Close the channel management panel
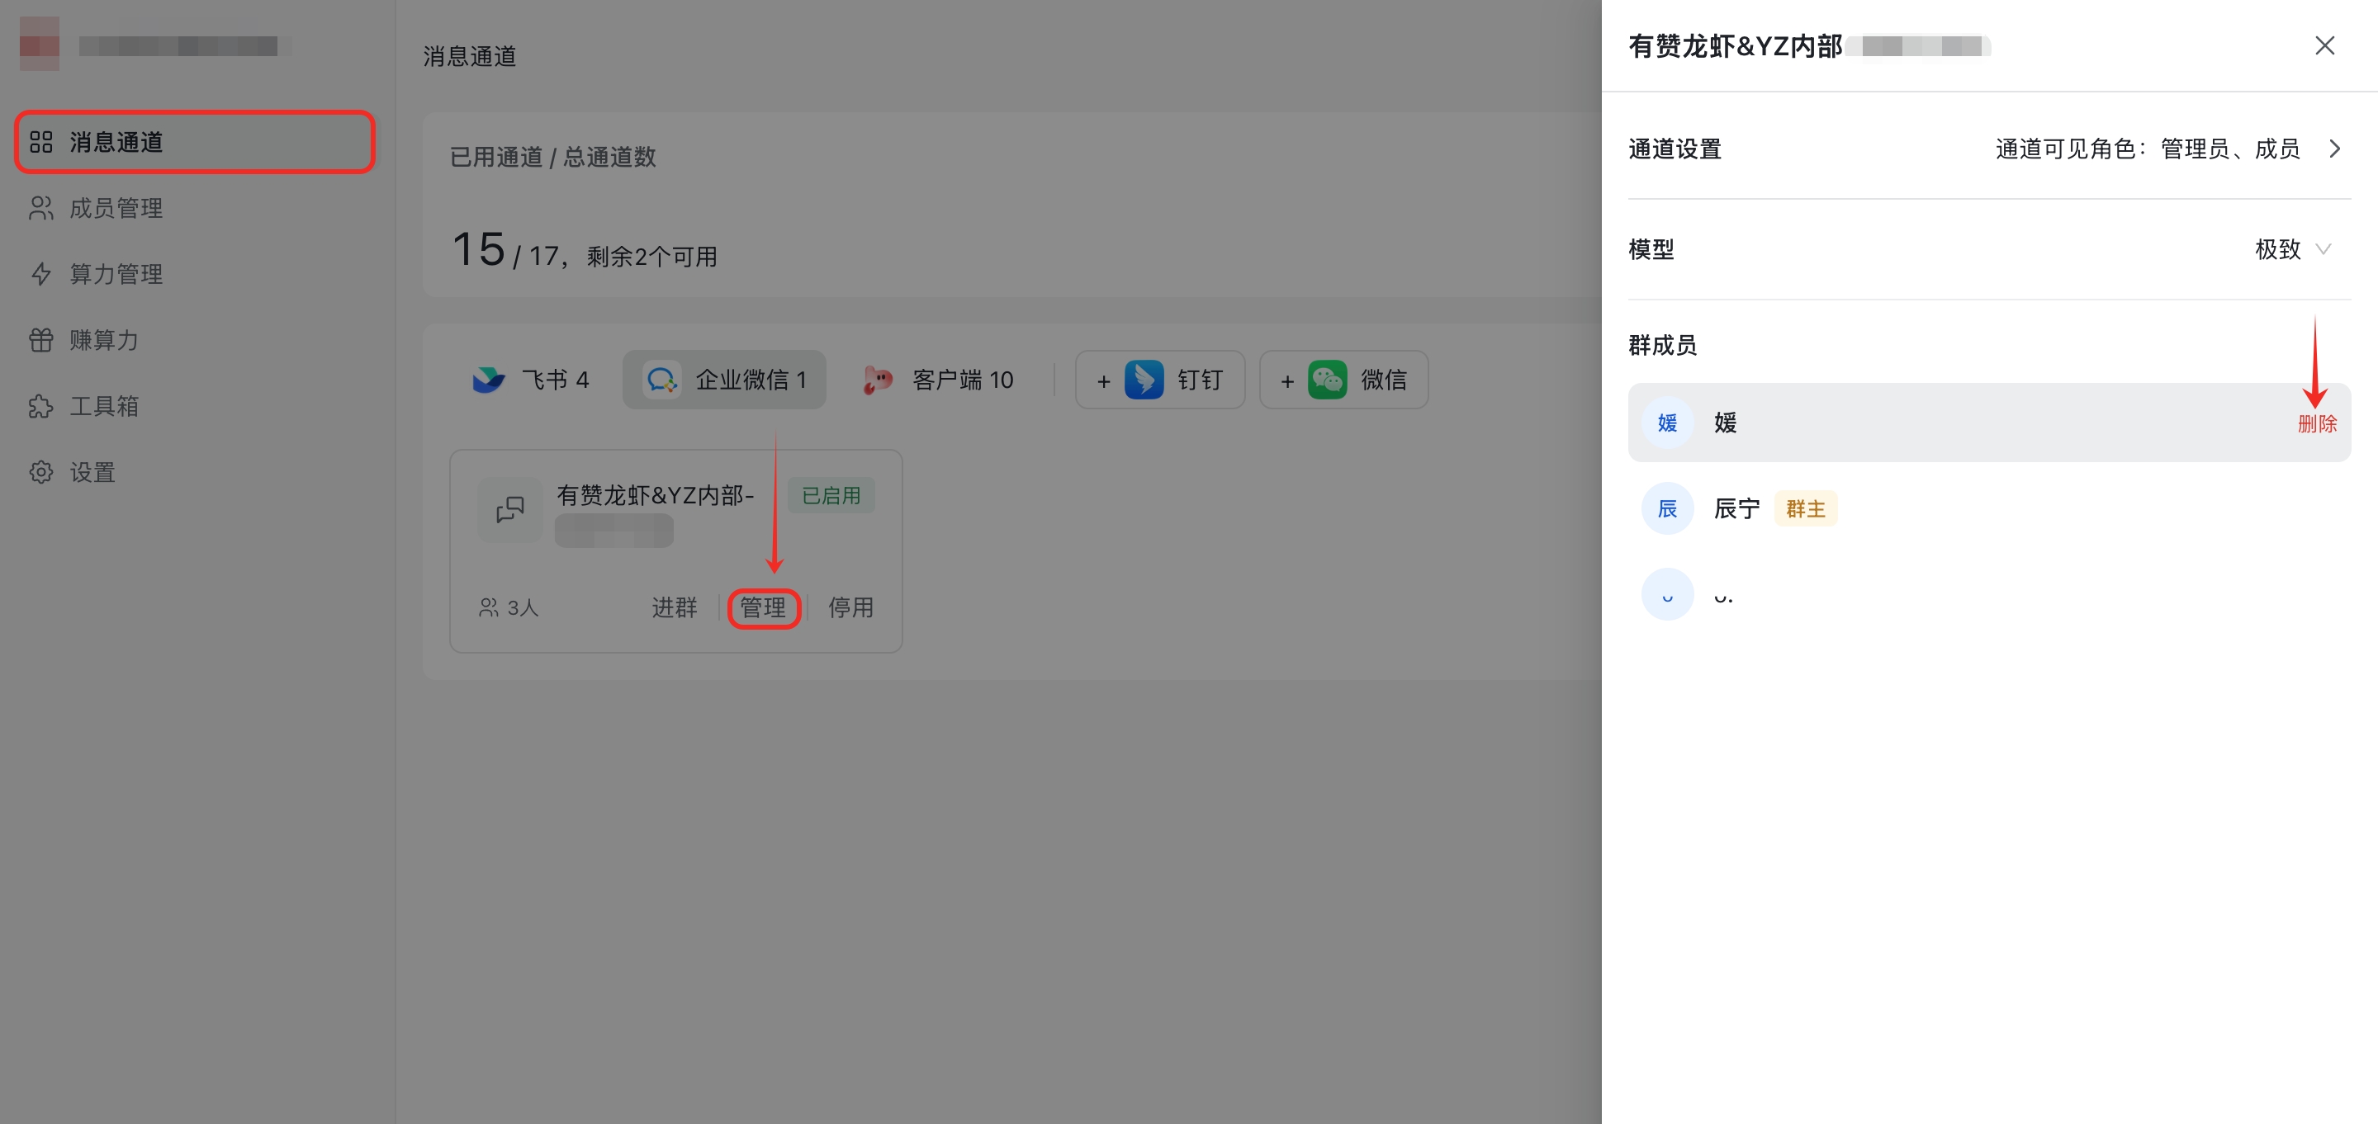Screen dimensions: 2378x1124 pyautogui.click(x=2324, y=45)
